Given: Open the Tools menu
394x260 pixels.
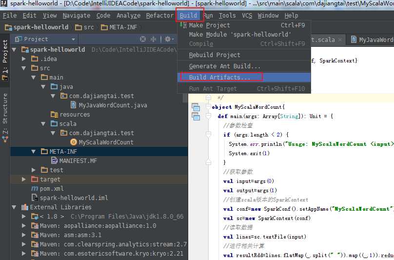Looking at the screenshot, I should pos(227,16).
